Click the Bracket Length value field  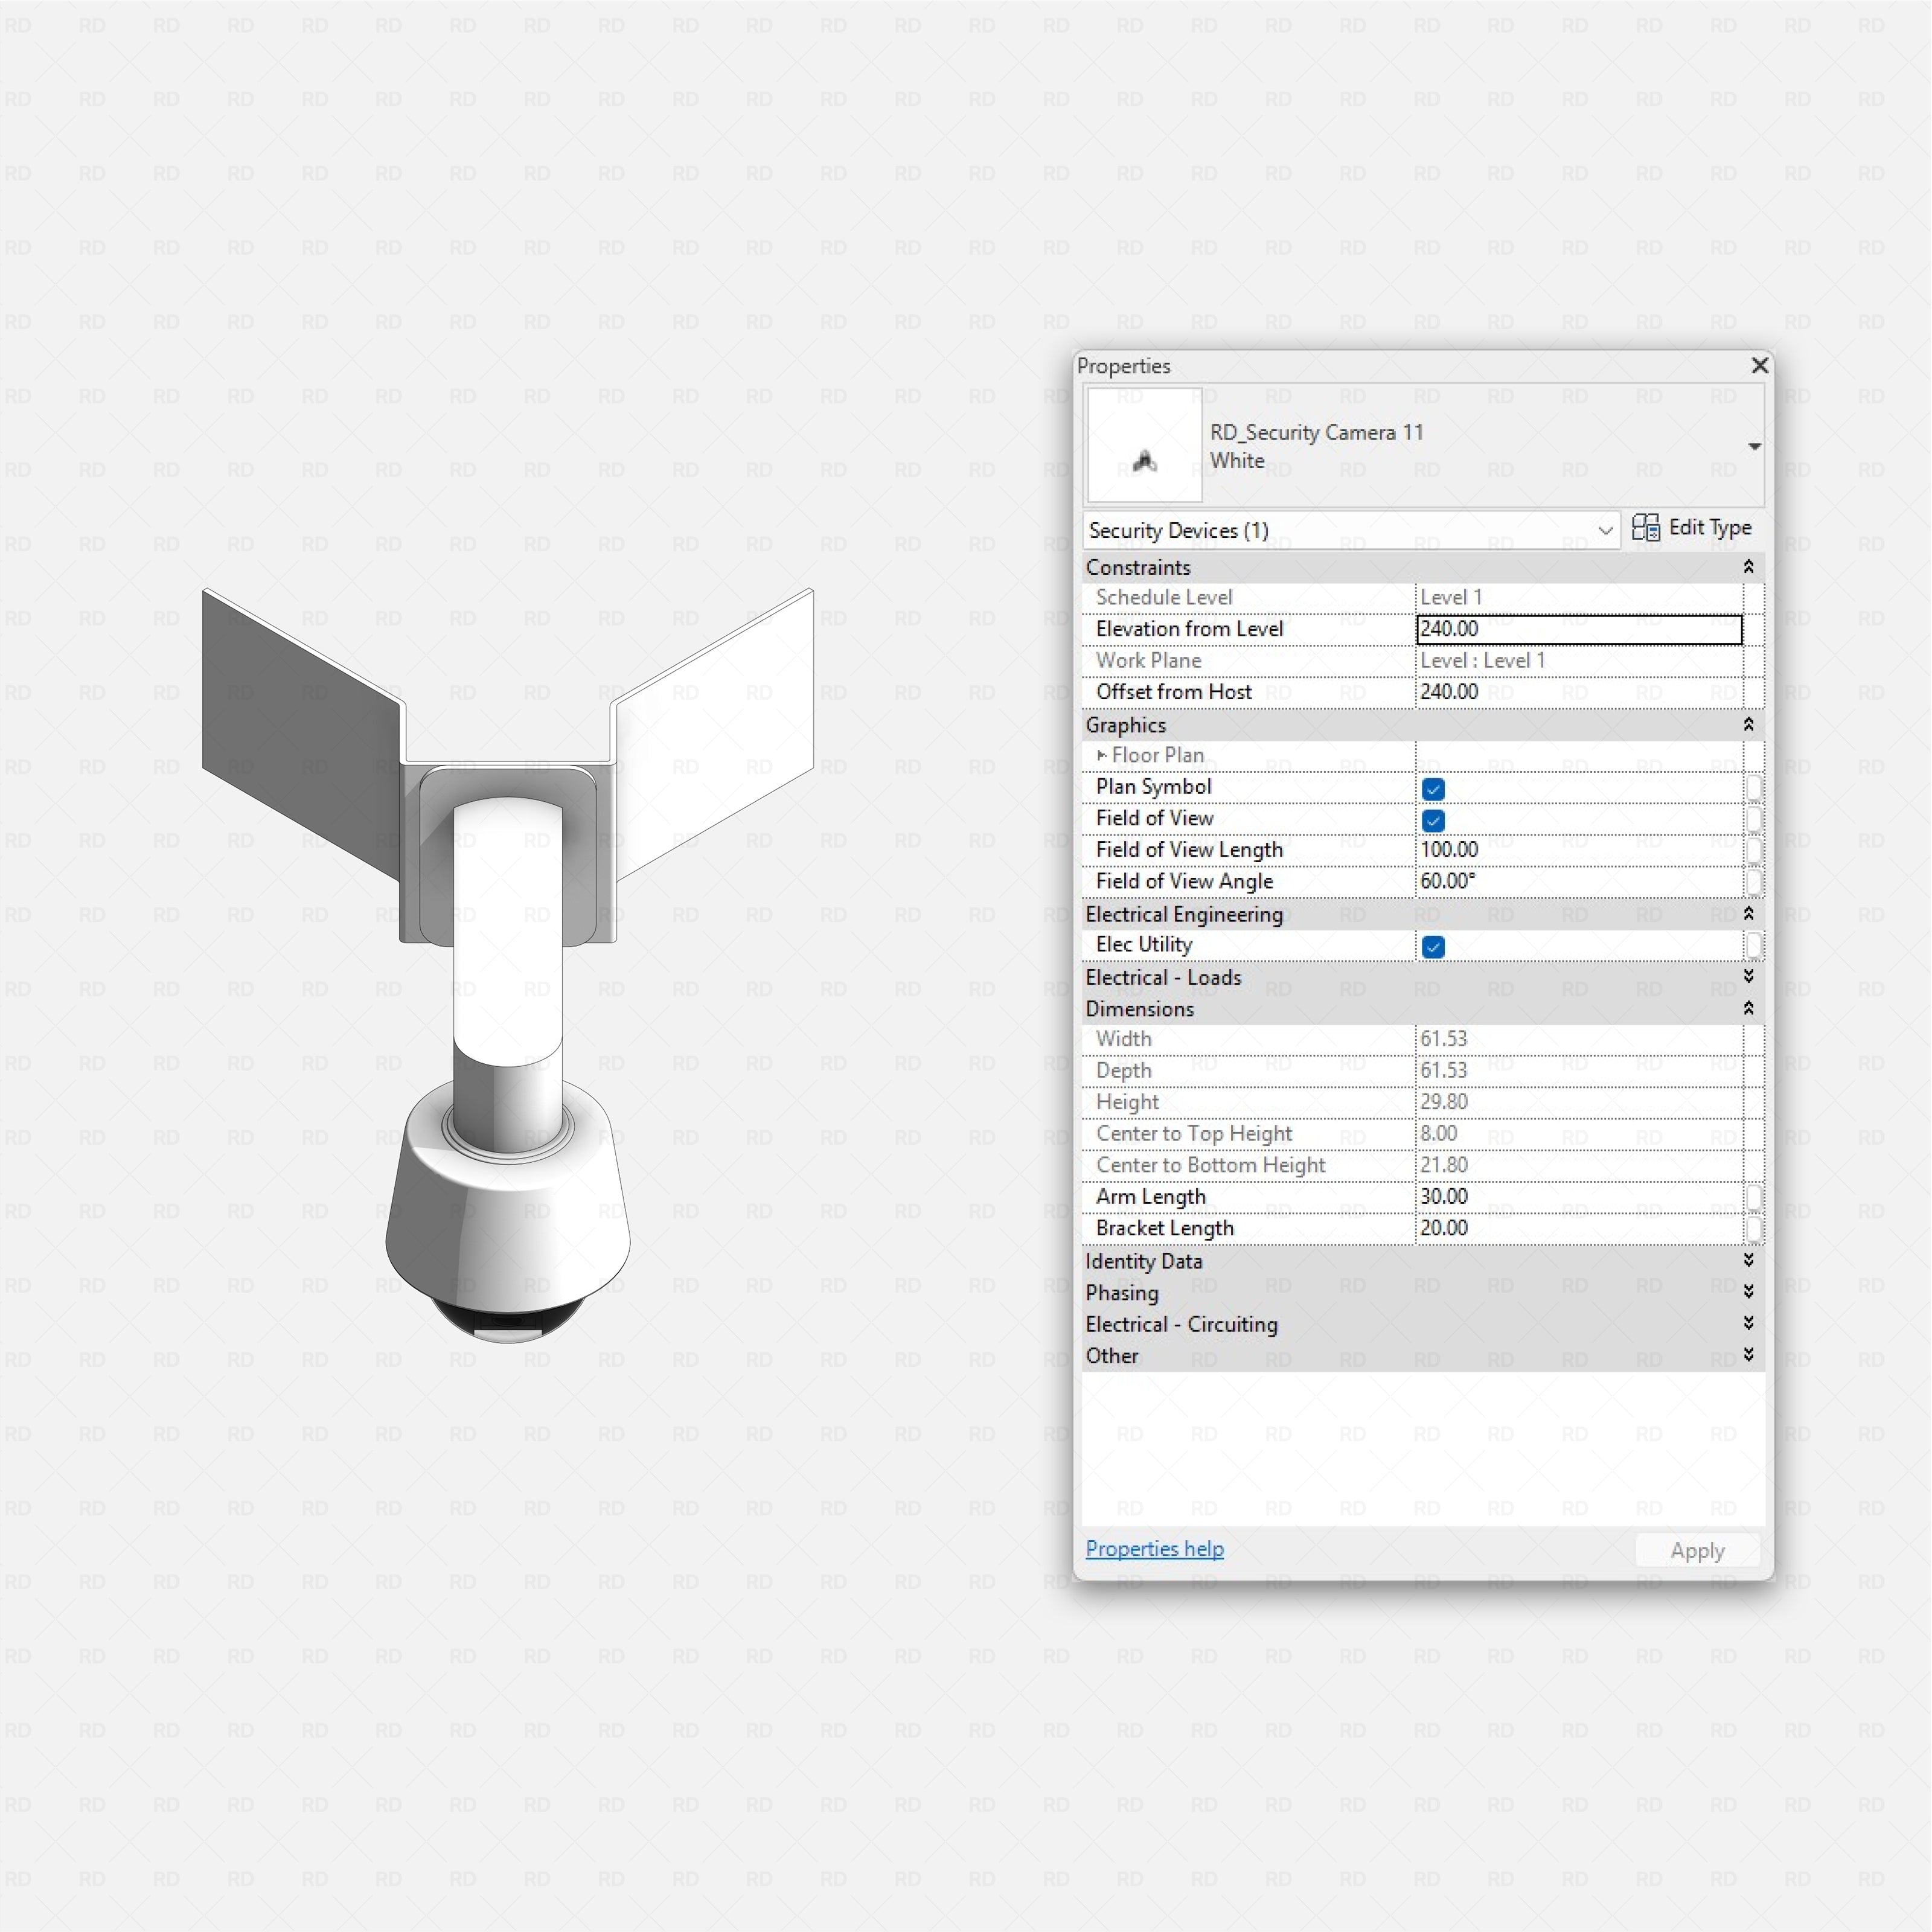(x=1579, y=1229)
